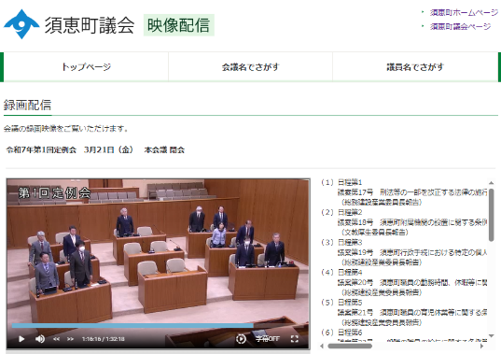This screenshot has height=354, width=501.
Task: Click the agenda list scroll-up arrow
Action: click(492, 183)
